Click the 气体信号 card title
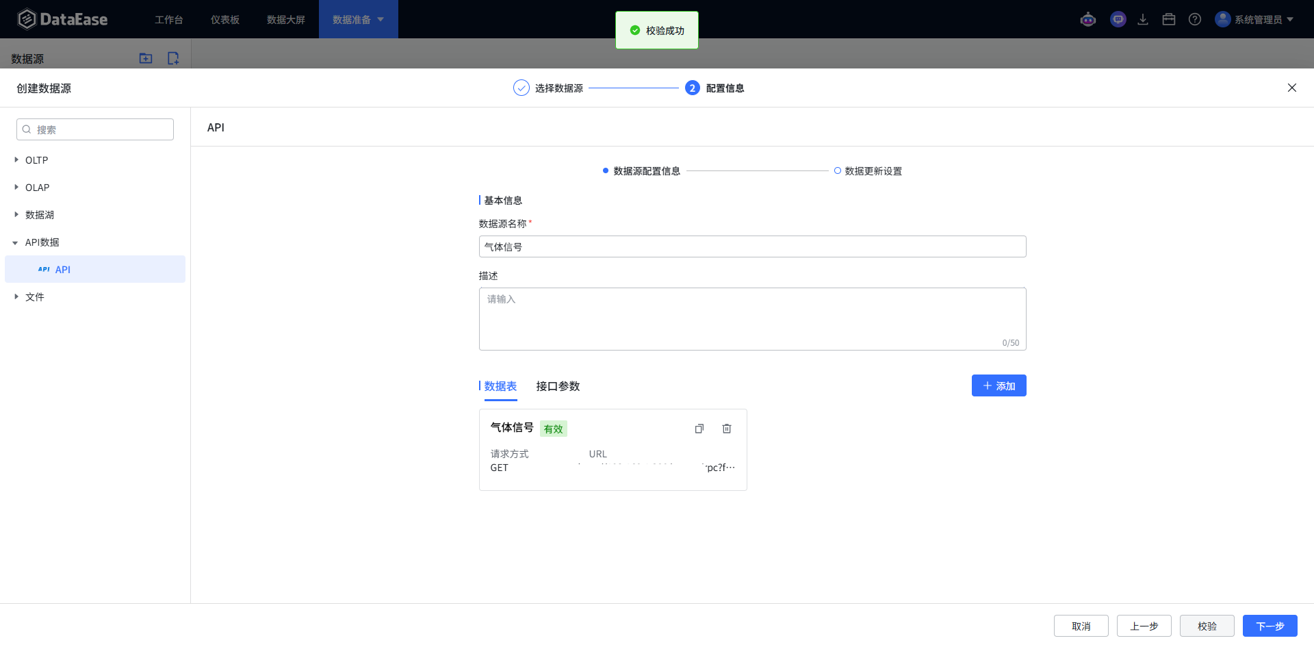 pos(512,427)
